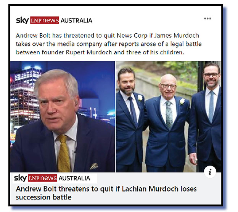Screen dimensions: 238x212
Task: Click the light blue tie on right man
Action: pos(211,107)
